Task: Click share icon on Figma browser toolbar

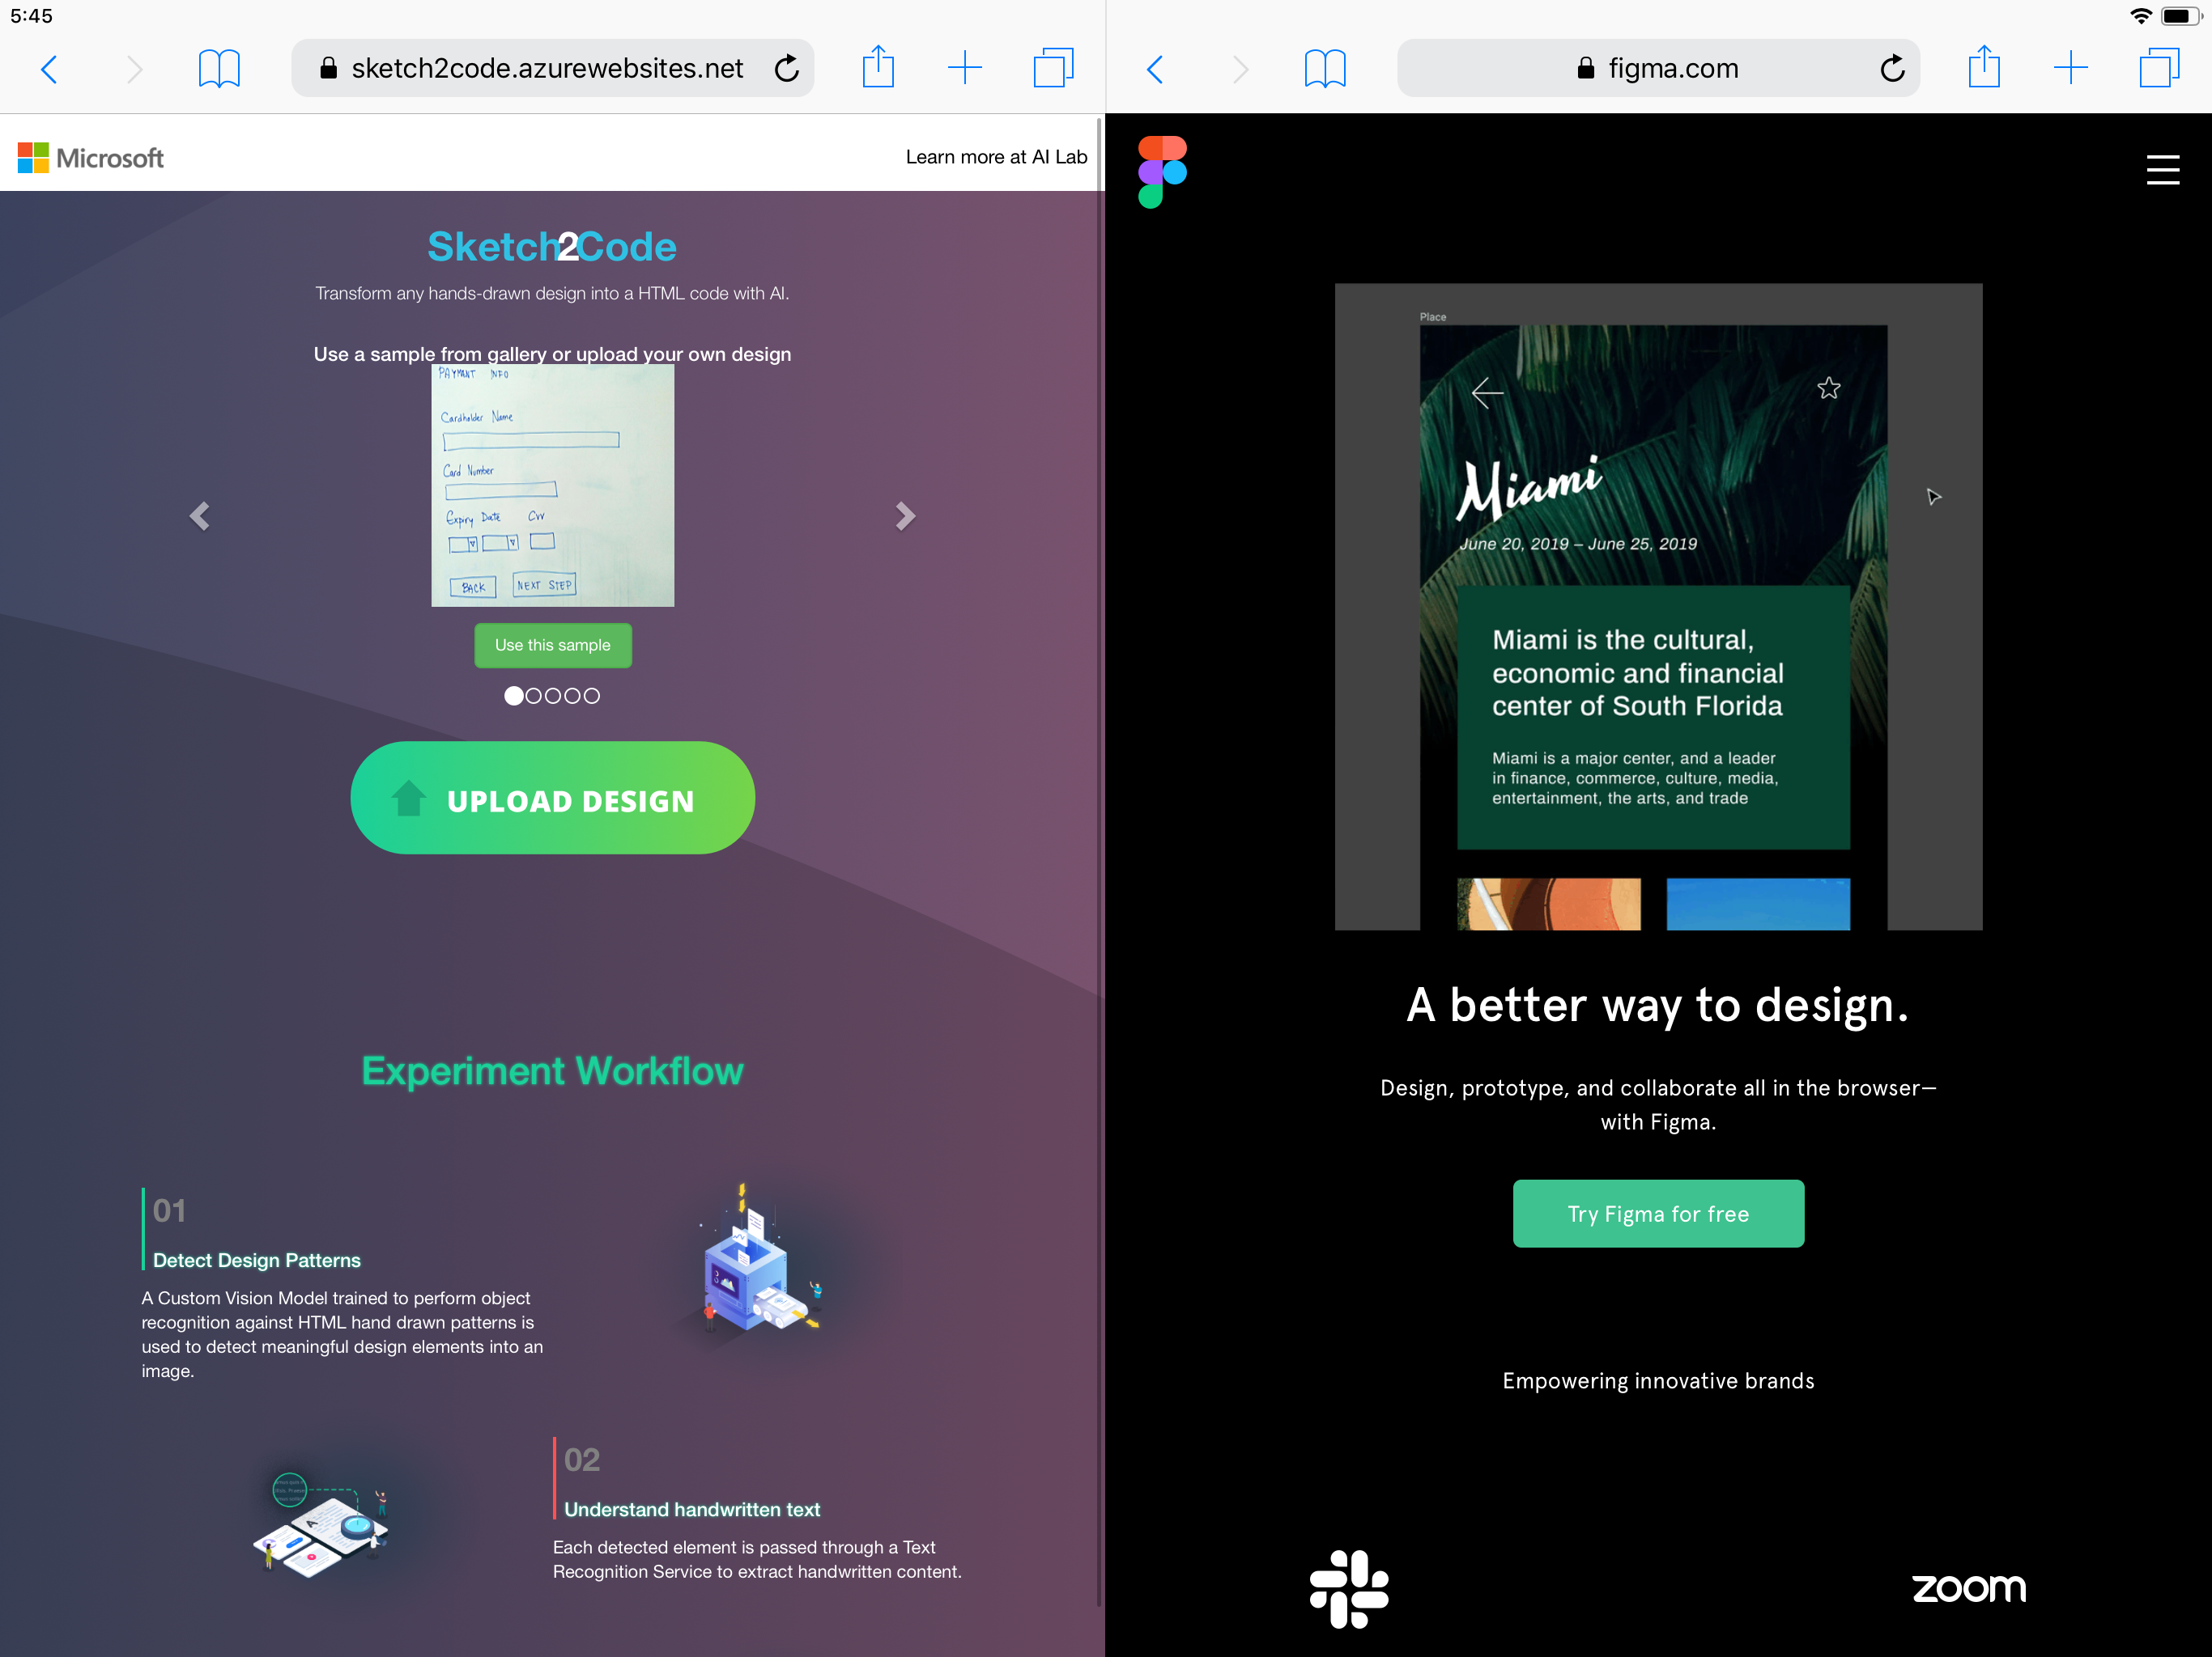Action: pyautogui.click(x=1985, y=70)
